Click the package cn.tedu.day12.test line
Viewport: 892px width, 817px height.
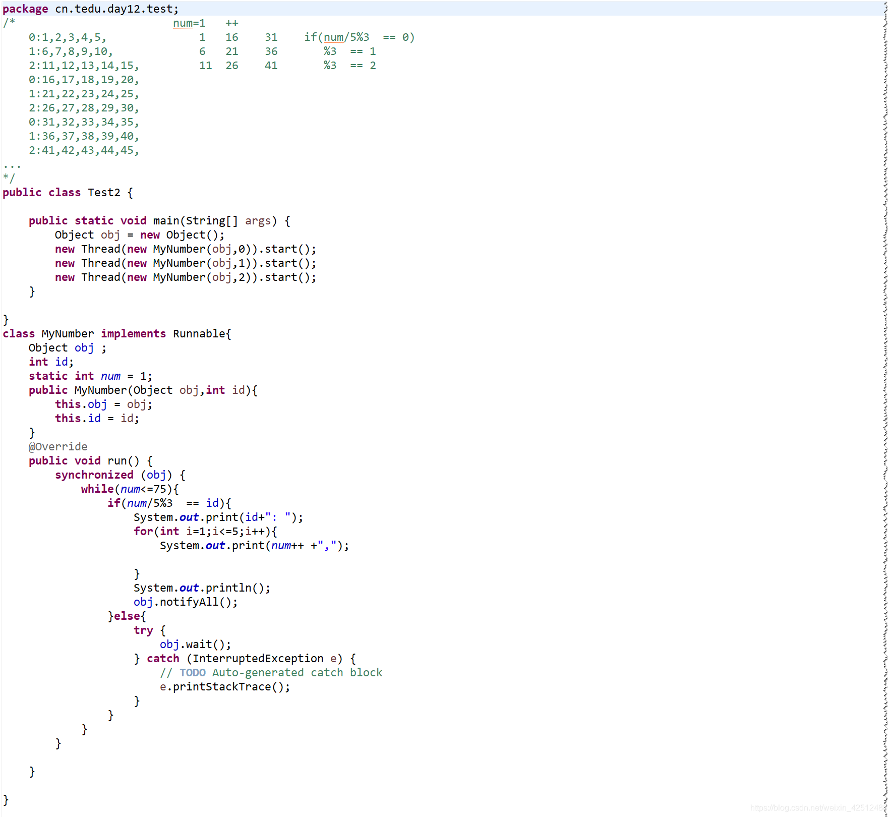click(x=91, y=9)
